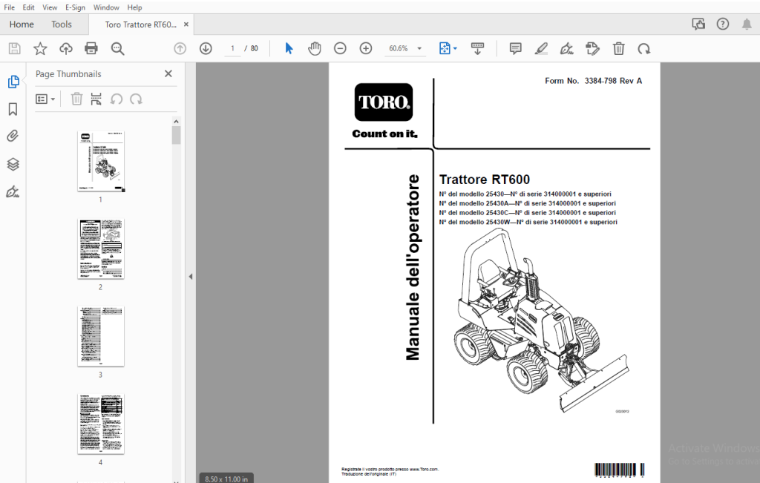Open the Help question mark icon
This screenshot has width=760, height=483.
click(x=723, y=24)
